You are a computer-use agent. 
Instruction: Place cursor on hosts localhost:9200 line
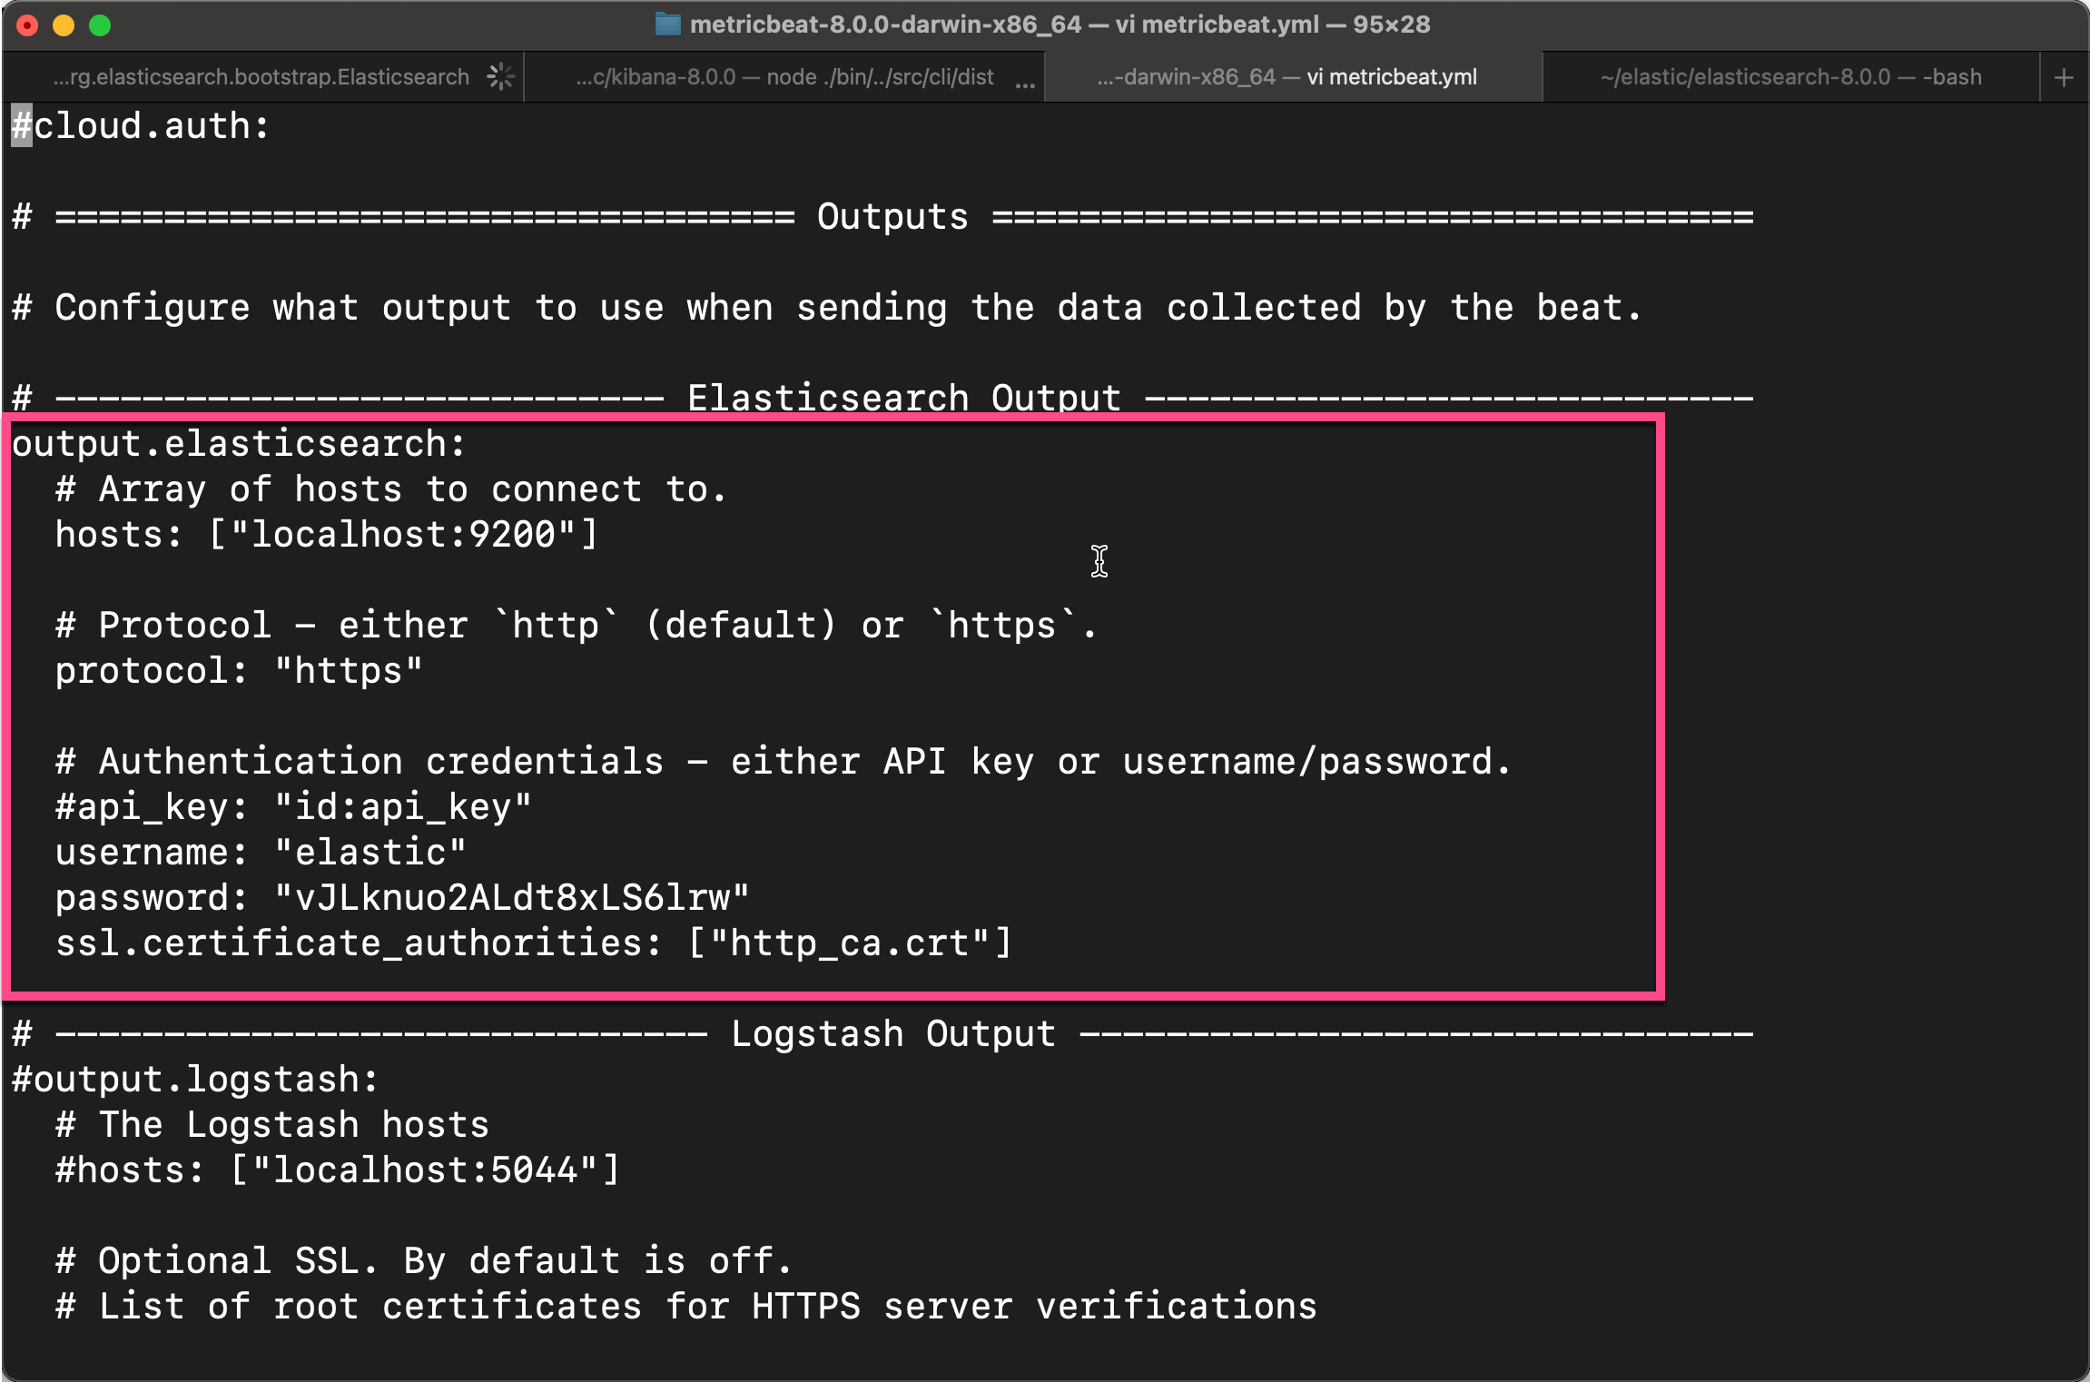(x=327, y=535)
